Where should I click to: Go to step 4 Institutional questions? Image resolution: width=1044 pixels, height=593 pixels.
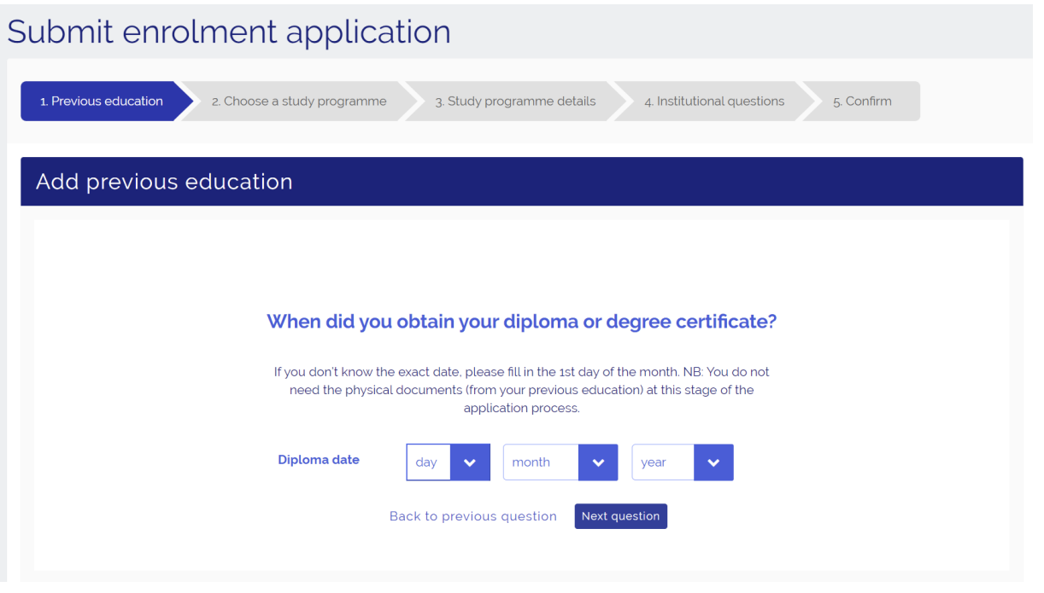[714, 102]
